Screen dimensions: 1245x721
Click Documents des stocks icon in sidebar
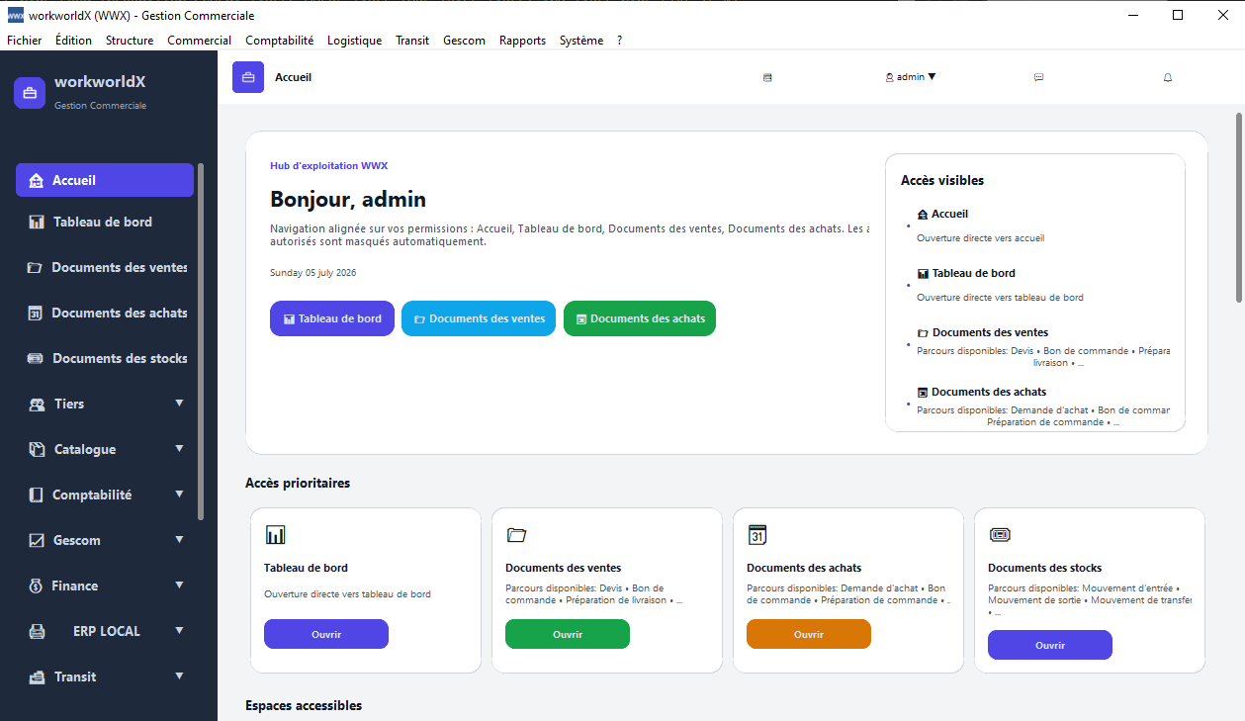point(35,359)
